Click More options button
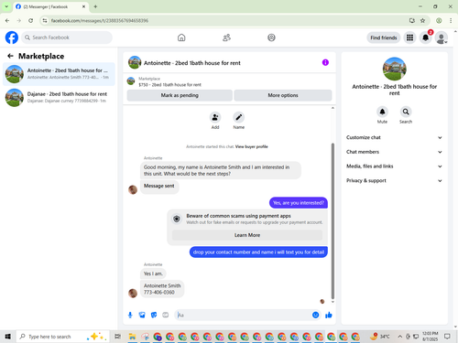458x343 pixels. pyautogui.click(x=283, y=95)
